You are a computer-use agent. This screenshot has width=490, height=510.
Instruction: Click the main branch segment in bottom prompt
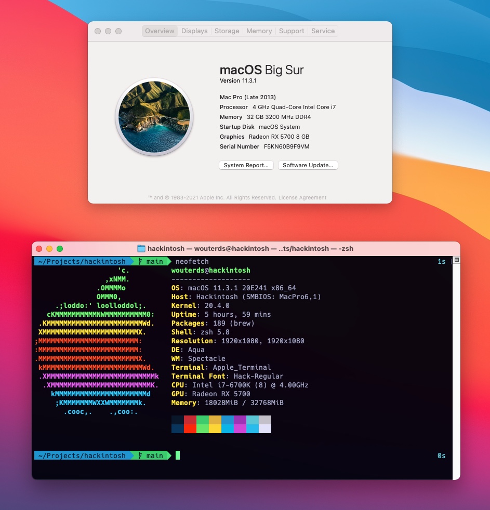(x=151, y=455)
